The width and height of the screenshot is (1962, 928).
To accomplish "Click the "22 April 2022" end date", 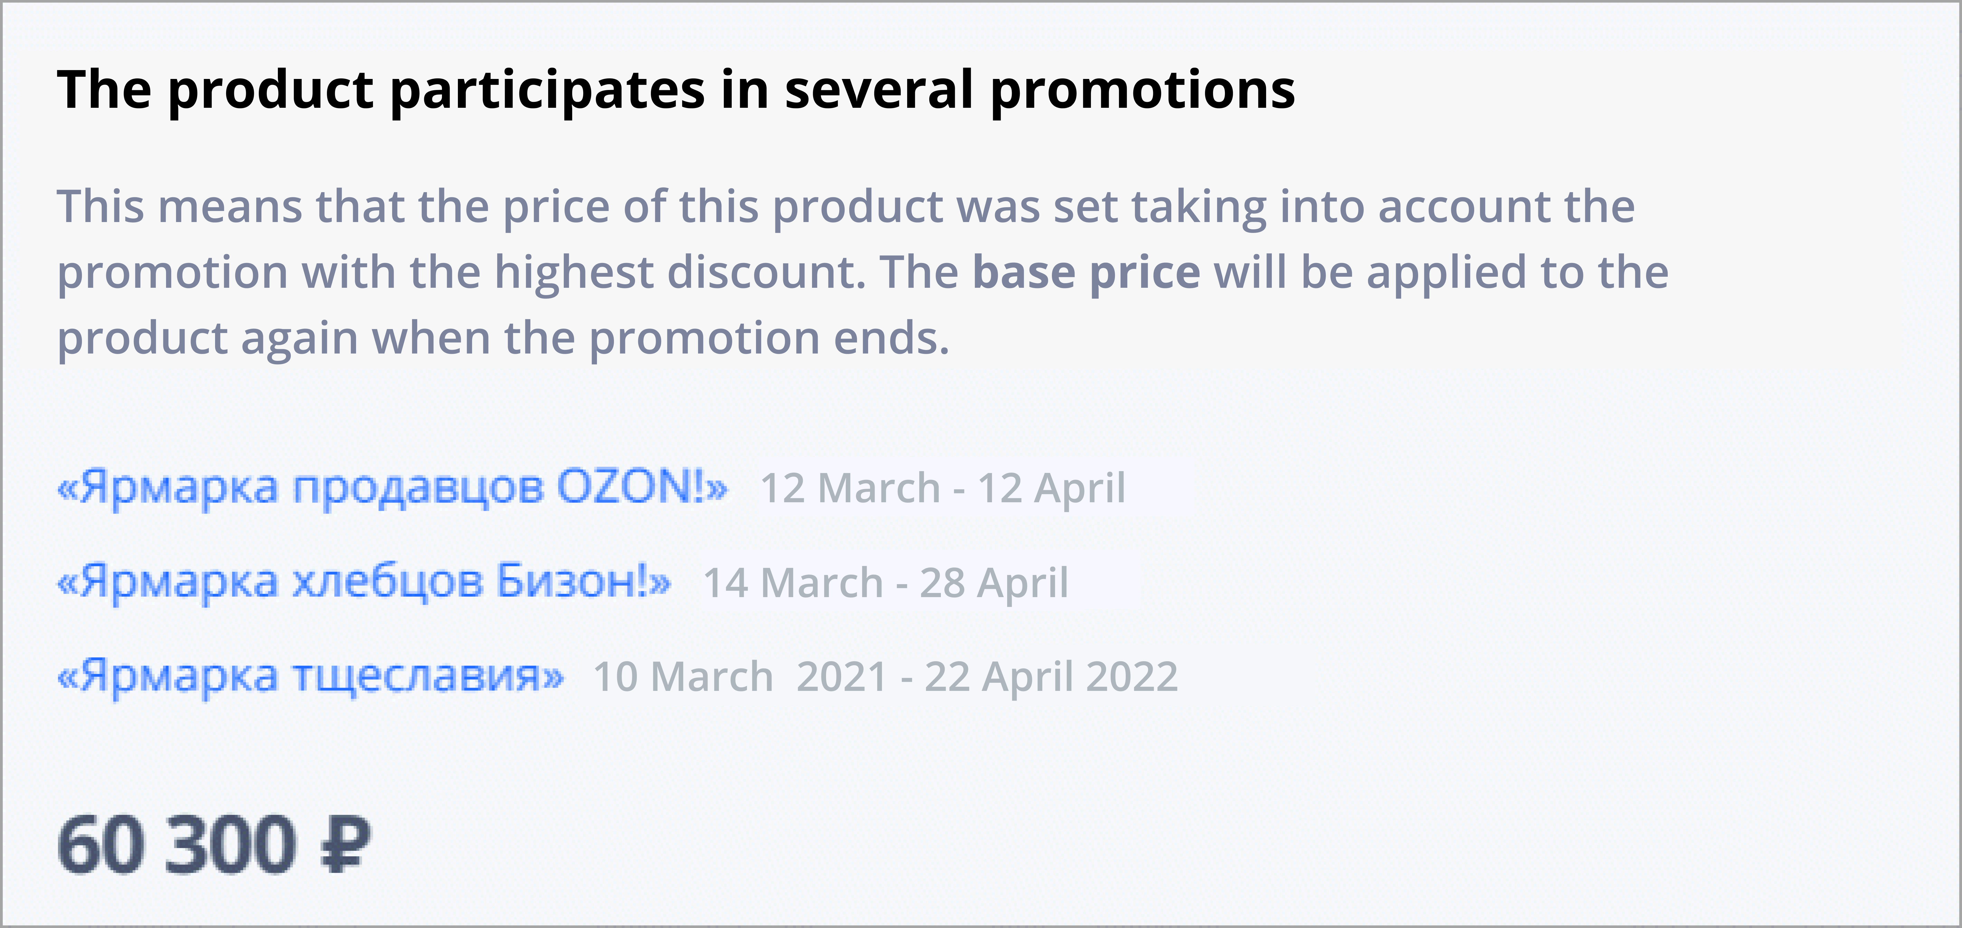I will [x=1051, y=677].
